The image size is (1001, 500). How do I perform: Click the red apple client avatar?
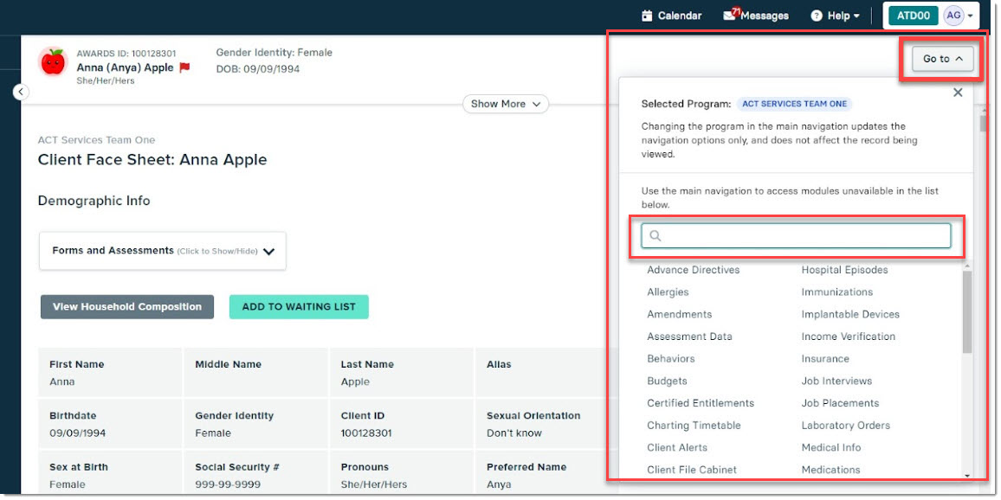[53, 62]
